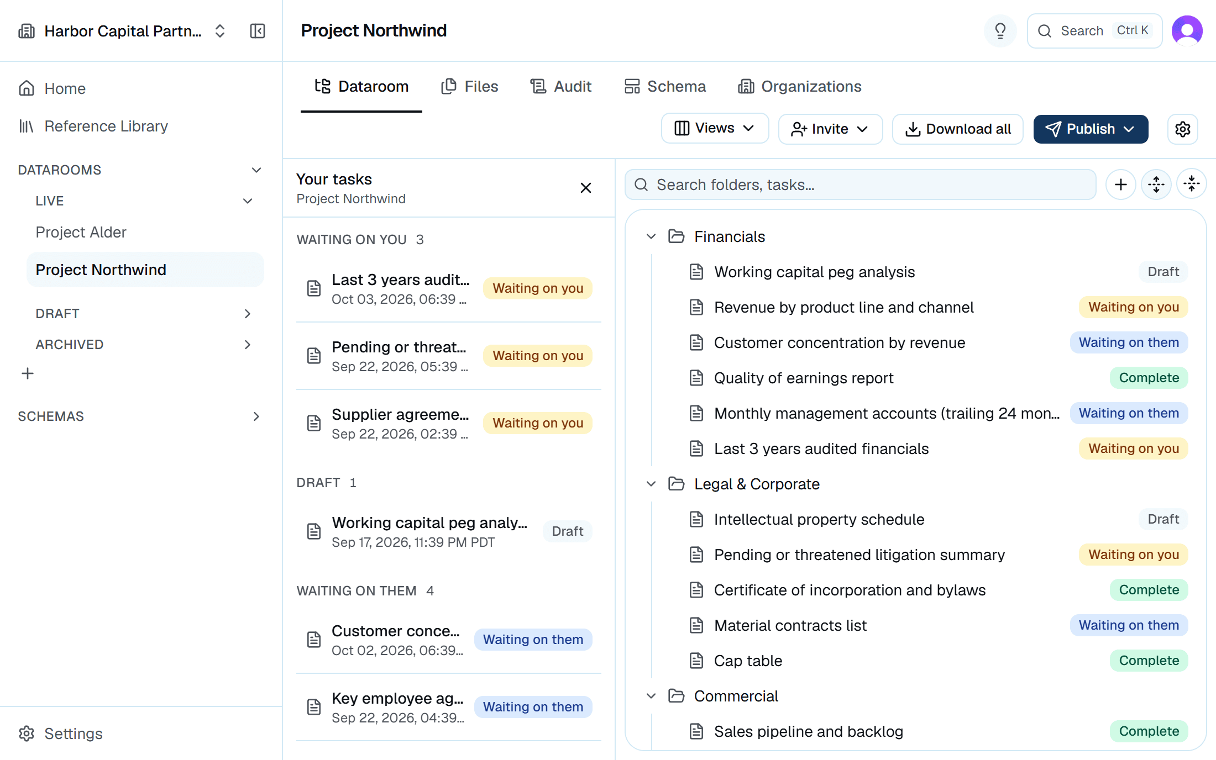Open the user avatar menu
The height and width of the screenshot is (760, 1216).
point(1187,31)
